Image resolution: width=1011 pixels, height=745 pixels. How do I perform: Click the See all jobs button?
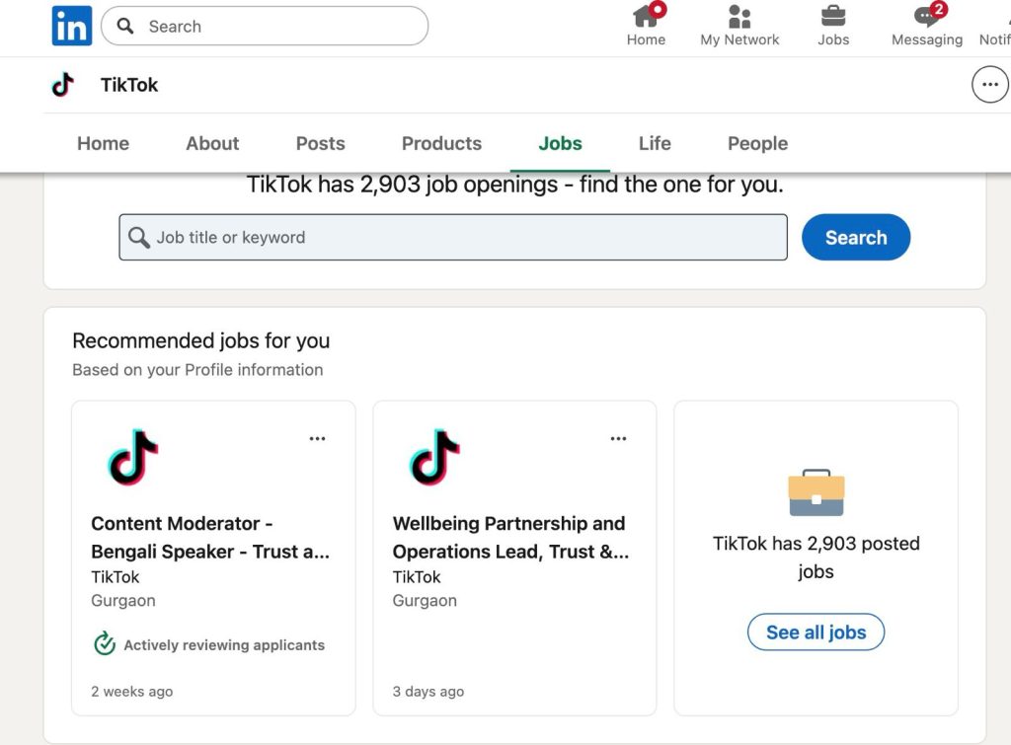815,633
